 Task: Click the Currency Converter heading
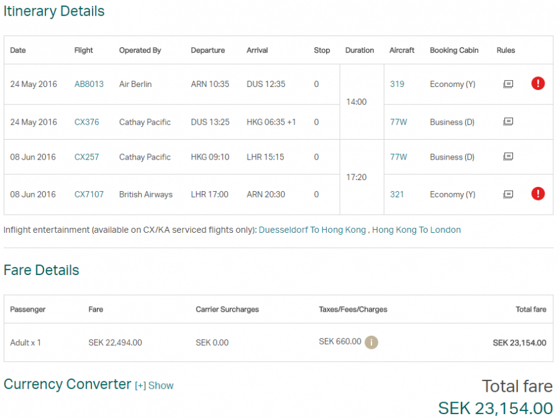click(x=67, y=384)
